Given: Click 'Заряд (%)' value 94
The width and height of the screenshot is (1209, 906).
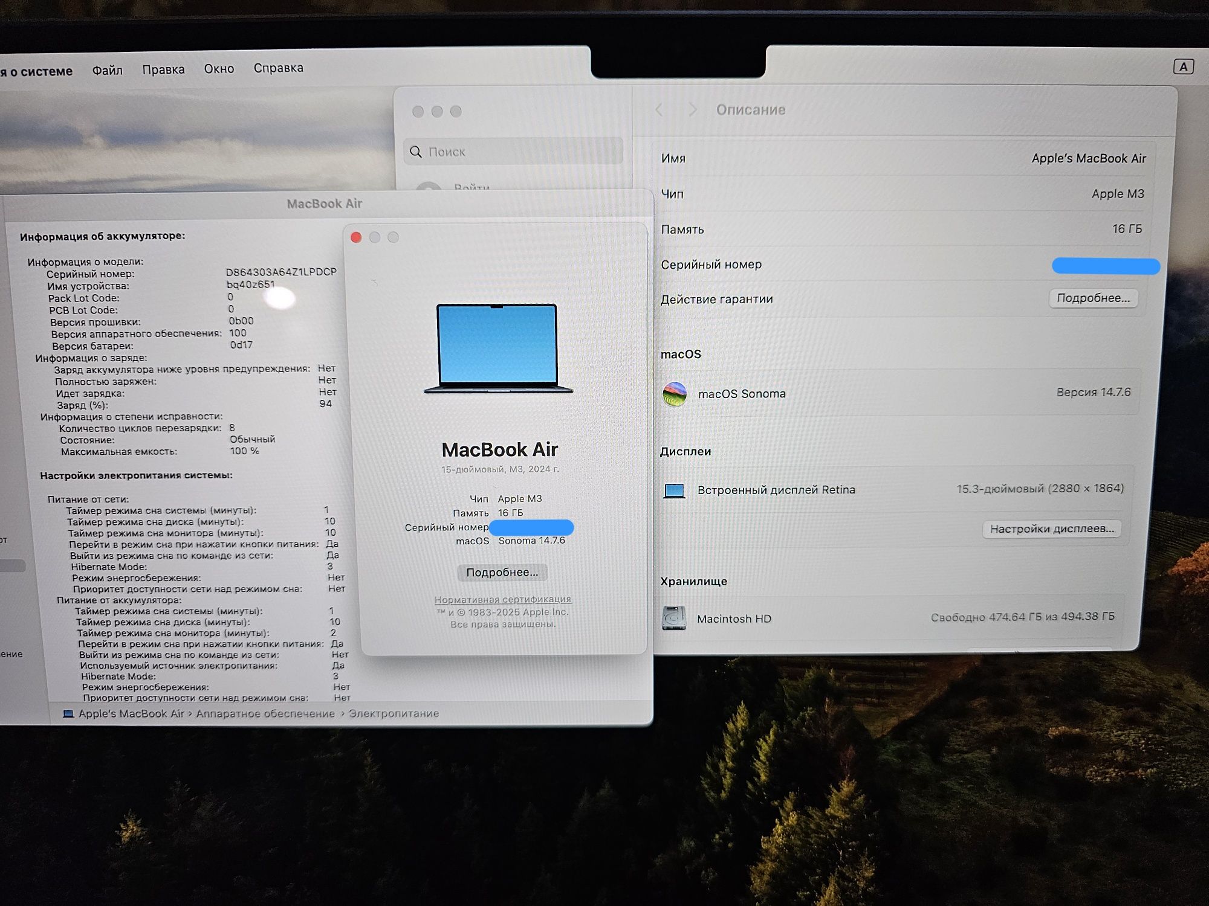Looking at the screenshot, I should (x=325, y=403).
